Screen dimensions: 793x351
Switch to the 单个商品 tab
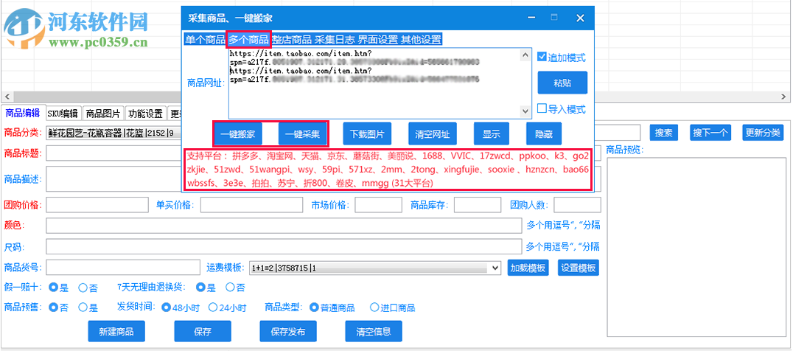[205, 39]
